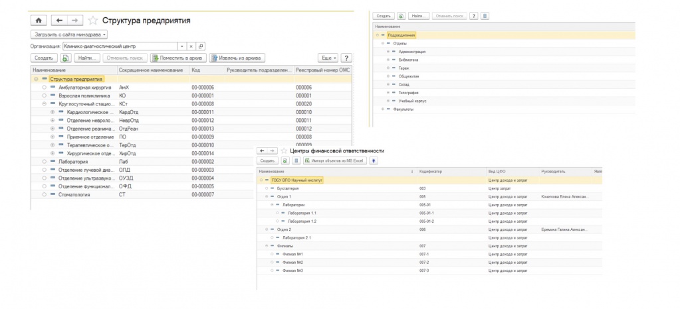Go to the home page icon

(39, 21)
